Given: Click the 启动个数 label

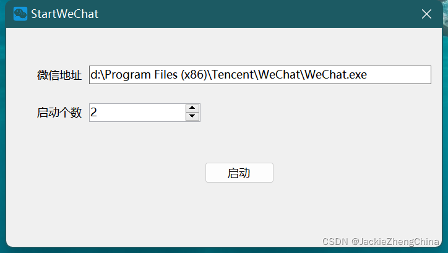Looking at the screenshot, I should pos(59,113).
